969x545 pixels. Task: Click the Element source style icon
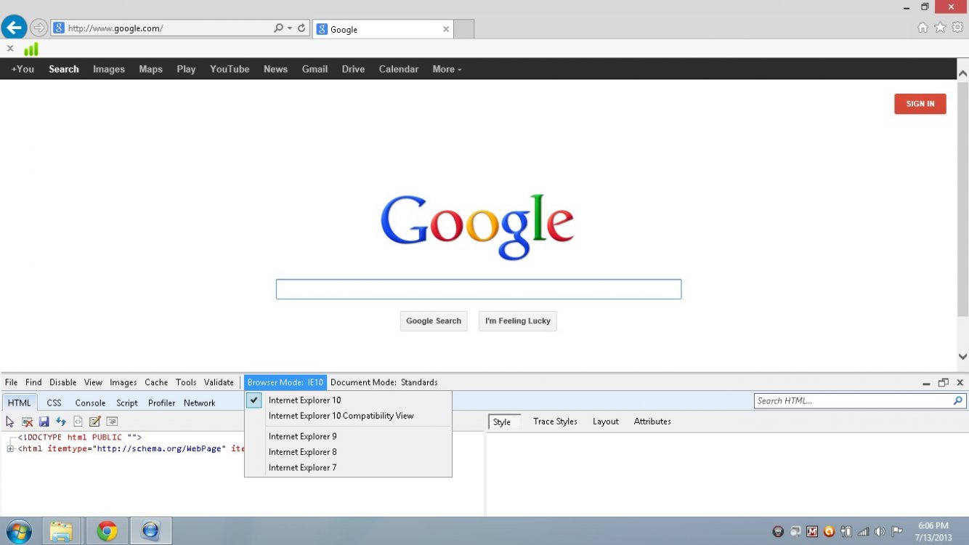point(78,421)
